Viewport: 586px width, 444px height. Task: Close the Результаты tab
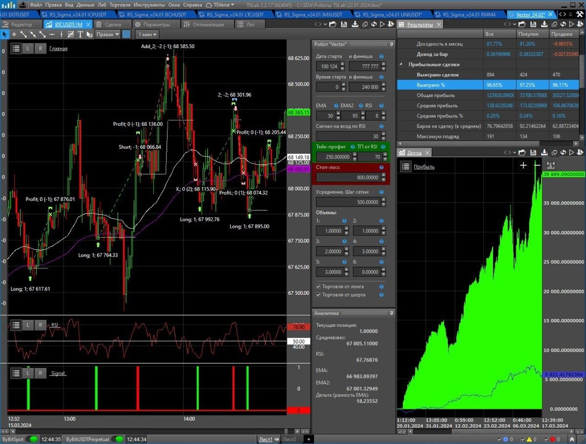coord(439,24)
